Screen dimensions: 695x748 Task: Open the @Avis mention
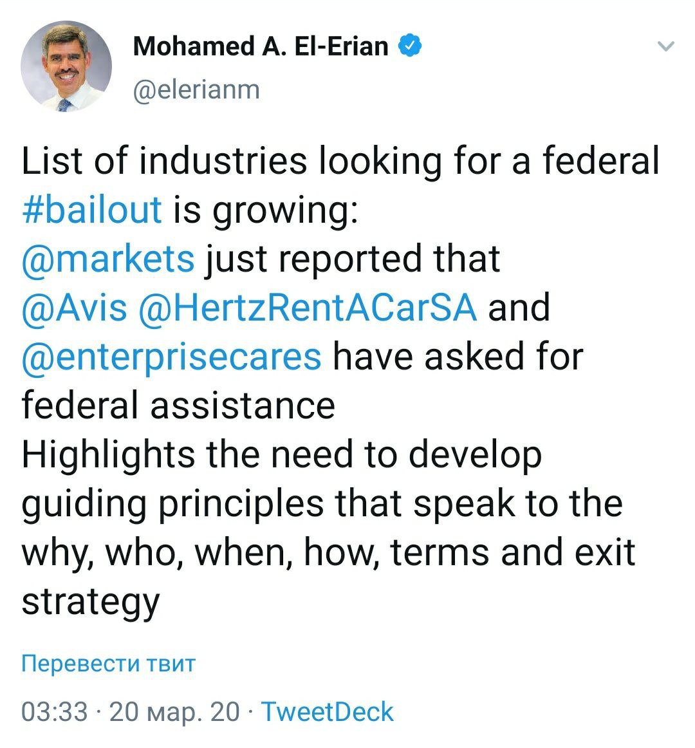75,307
